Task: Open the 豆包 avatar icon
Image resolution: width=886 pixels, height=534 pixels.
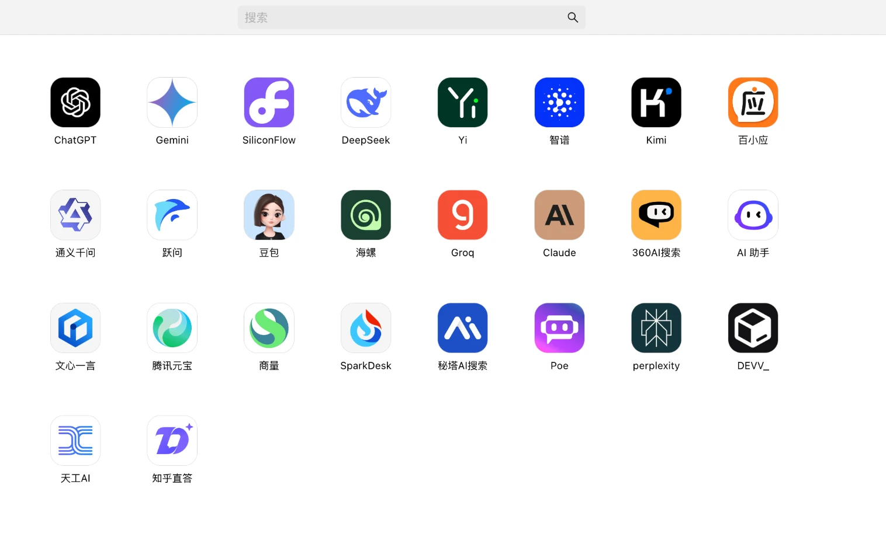Action: coord(269,215)
